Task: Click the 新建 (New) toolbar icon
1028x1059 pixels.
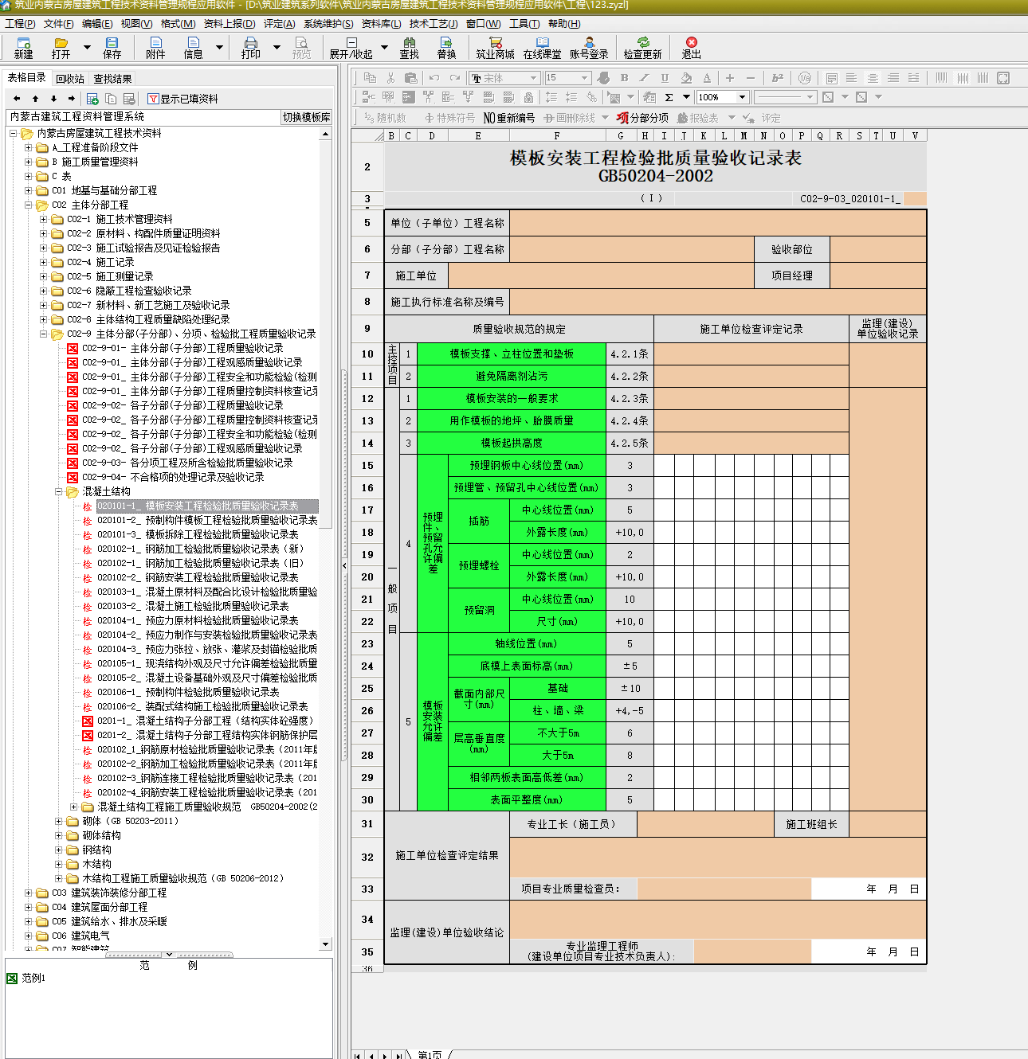Action: click(x=23, y=48)
